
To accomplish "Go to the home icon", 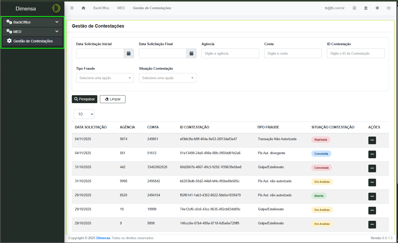I will (83, 8).
